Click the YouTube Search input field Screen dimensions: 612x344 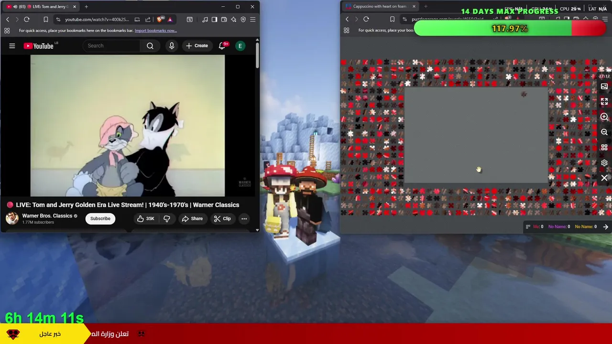tap(111, 46)
